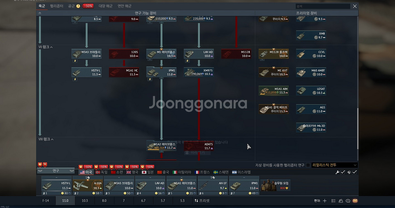Select the 중국 nation tab
The width and height of the screenshot is (395, 208).
point(163,172)
